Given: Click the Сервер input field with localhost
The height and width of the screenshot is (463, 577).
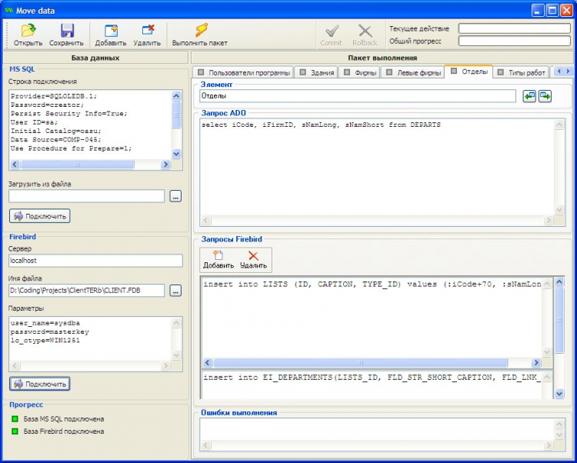Looking at the screenshot, I should pos(95,261).
